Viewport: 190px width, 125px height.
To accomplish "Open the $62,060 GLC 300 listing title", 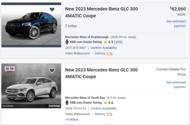I will (x=101, y=12).
